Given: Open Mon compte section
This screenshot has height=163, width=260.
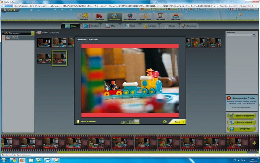Looking at the screenshot, I should pyautogui.click(x=176, y=17).
